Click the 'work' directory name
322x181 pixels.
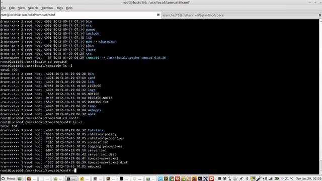coord(92,114)
